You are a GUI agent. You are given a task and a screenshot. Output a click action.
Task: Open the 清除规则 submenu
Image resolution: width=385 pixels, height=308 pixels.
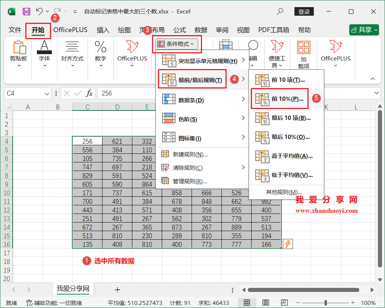(203, 168)
